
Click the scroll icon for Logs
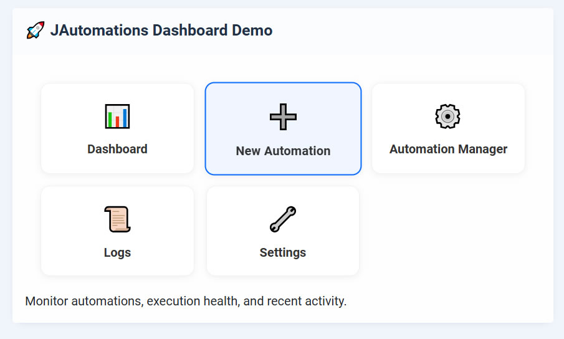pyautogui.click(x=117, y=219)
